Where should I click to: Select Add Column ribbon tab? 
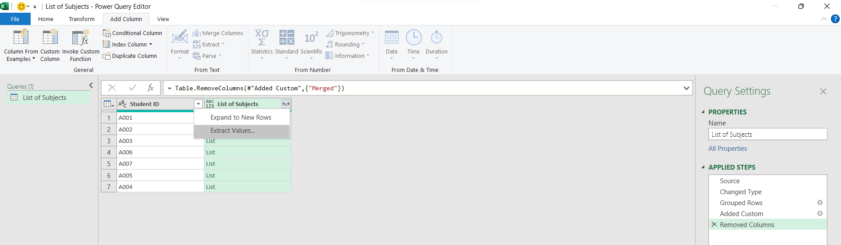(x=126, y=19)
